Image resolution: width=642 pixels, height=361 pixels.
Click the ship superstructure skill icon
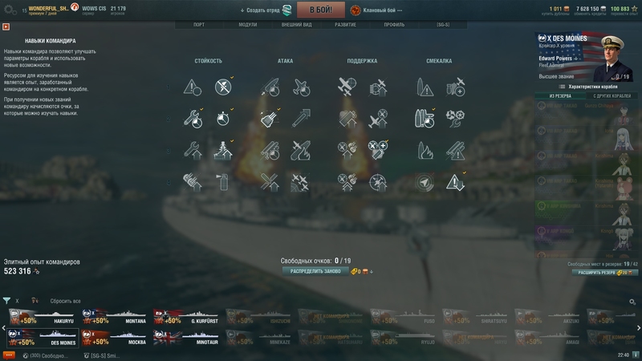pos(223,151)
